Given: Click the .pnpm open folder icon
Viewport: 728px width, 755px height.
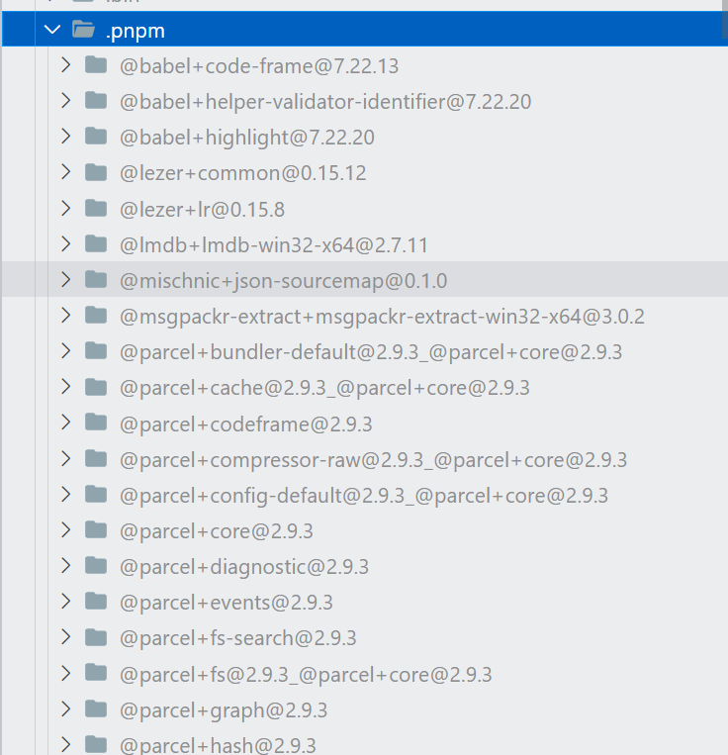Looking at the screenshot, I should [84, 30].
